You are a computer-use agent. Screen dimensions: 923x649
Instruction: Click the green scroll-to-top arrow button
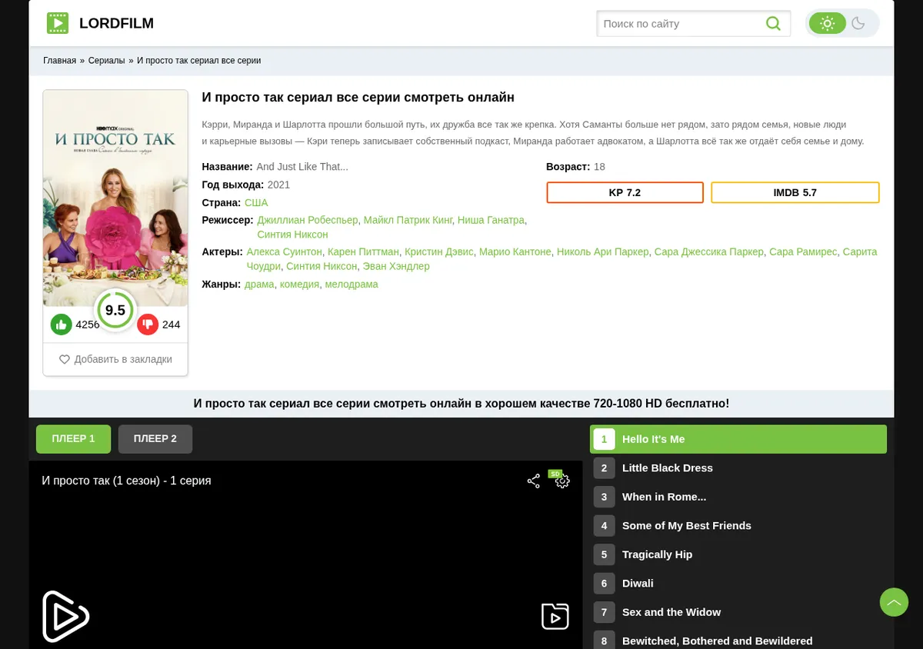click(x=894, y=602)
